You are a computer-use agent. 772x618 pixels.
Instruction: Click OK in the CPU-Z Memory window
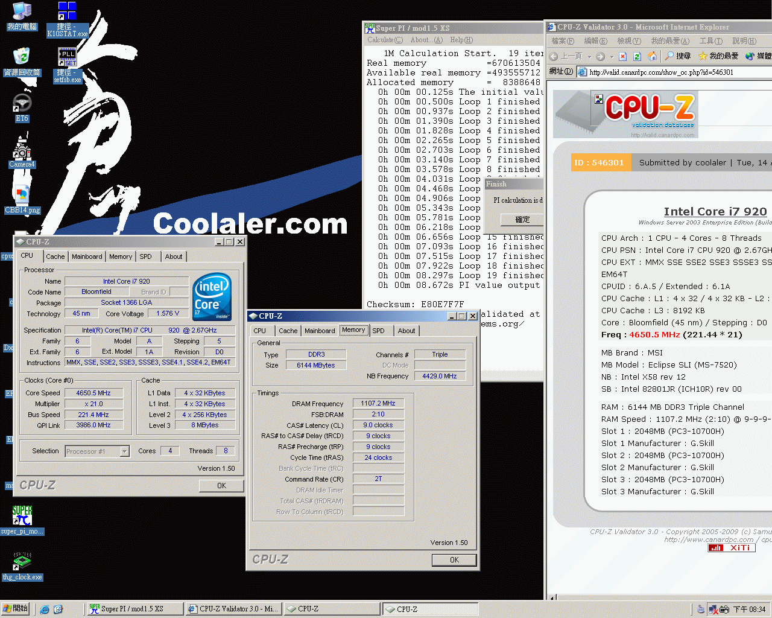pyautogui.click(x=454, y=560)
